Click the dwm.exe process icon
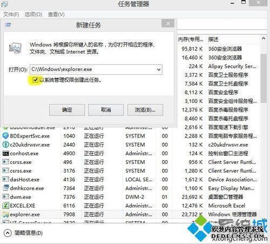270x244 pixels. (5, 196)
